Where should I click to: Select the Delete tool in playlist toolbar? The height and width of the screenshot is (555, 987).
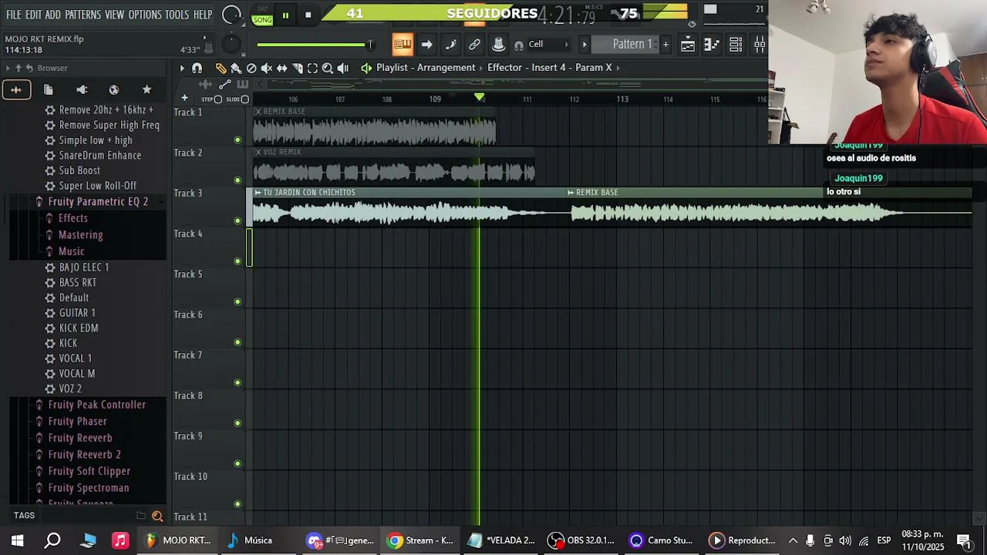click(251, 68)
